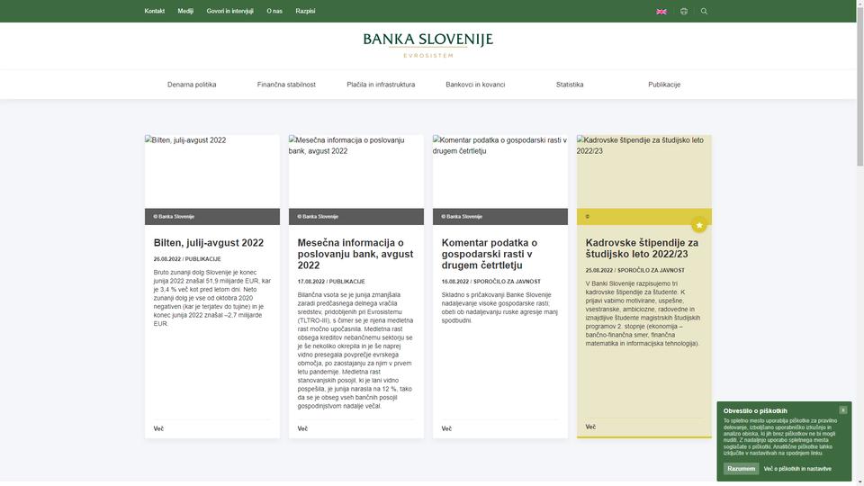Open search with the magnifier icon
This screenshot has width=864, height=486.
tap(704, 11)
